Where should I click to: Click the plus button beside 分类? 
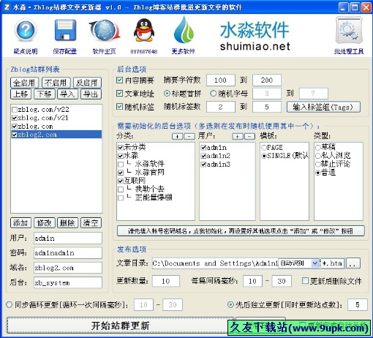click(177, 136)
